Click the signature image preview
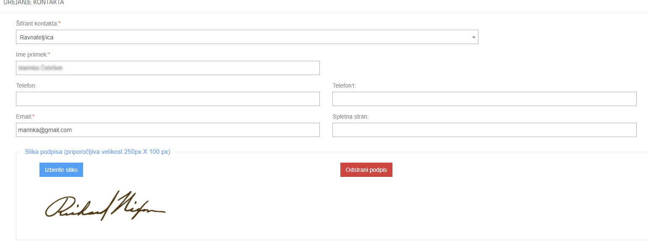 click(x=105, y=205)
